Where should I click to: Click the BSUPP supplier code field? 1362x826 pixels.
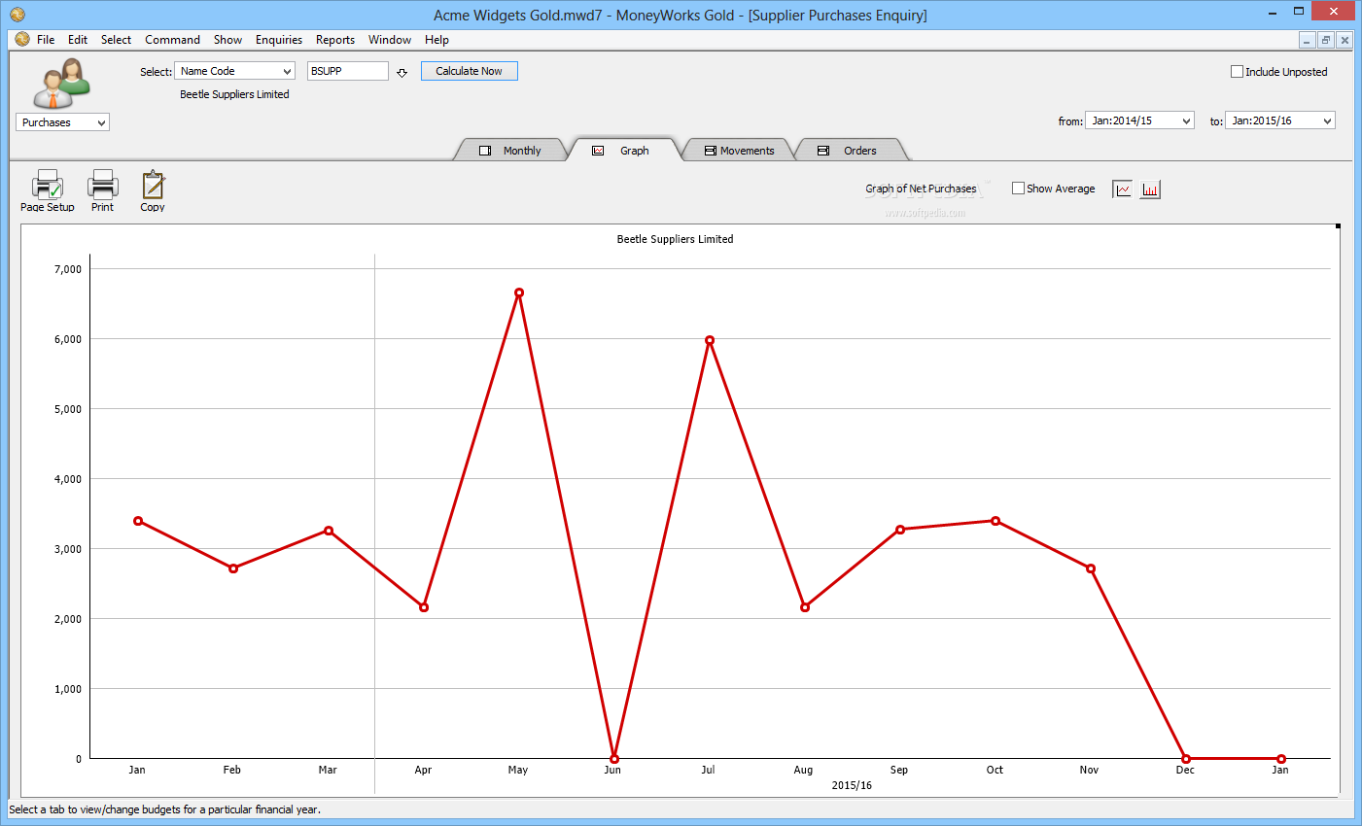(x=348, y=71)
